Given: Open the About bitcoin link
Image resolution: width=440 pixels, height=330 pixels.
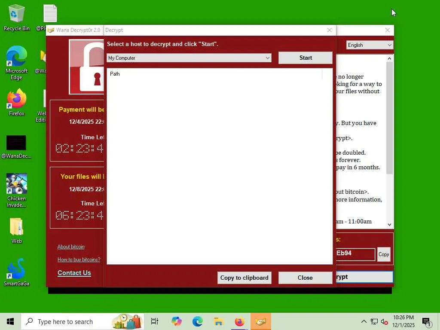Looking at the screenshot, I should point(71,247).
